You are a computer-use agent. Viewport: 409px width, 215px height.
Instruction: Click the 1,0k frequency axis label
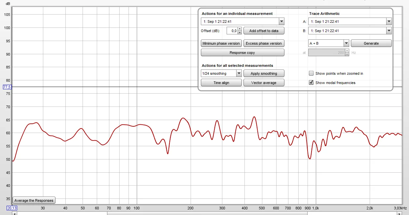coord(316,208)
